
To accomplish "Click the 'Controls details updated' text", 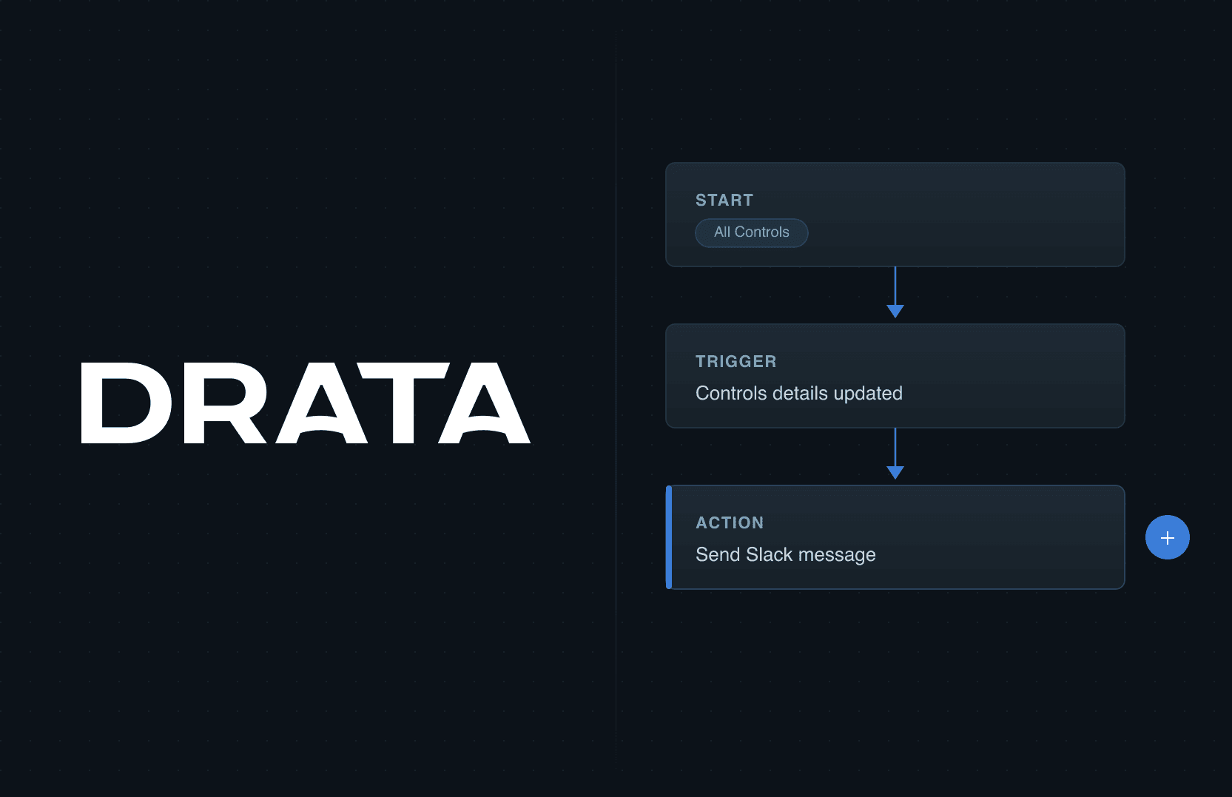I will (799, 393).
